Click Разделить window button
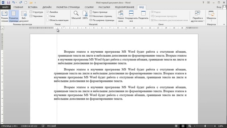This screenshot has height=128, width=227. (143, 15)
